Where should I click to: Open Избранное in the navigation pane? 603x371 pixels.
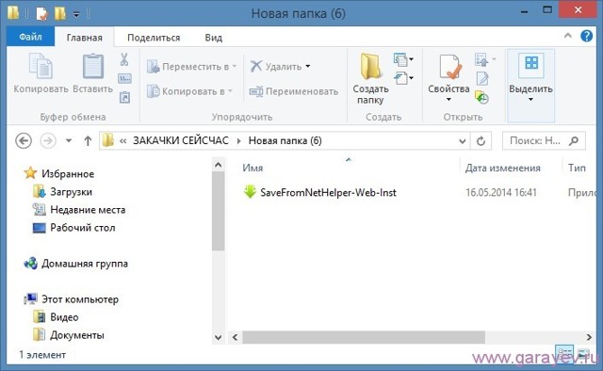58,174
